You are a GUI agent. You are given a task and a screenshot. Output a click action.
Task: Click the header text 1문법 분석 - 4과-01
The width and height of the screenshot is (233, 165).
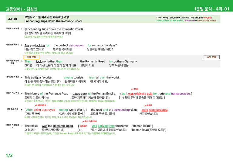point(211,9)
